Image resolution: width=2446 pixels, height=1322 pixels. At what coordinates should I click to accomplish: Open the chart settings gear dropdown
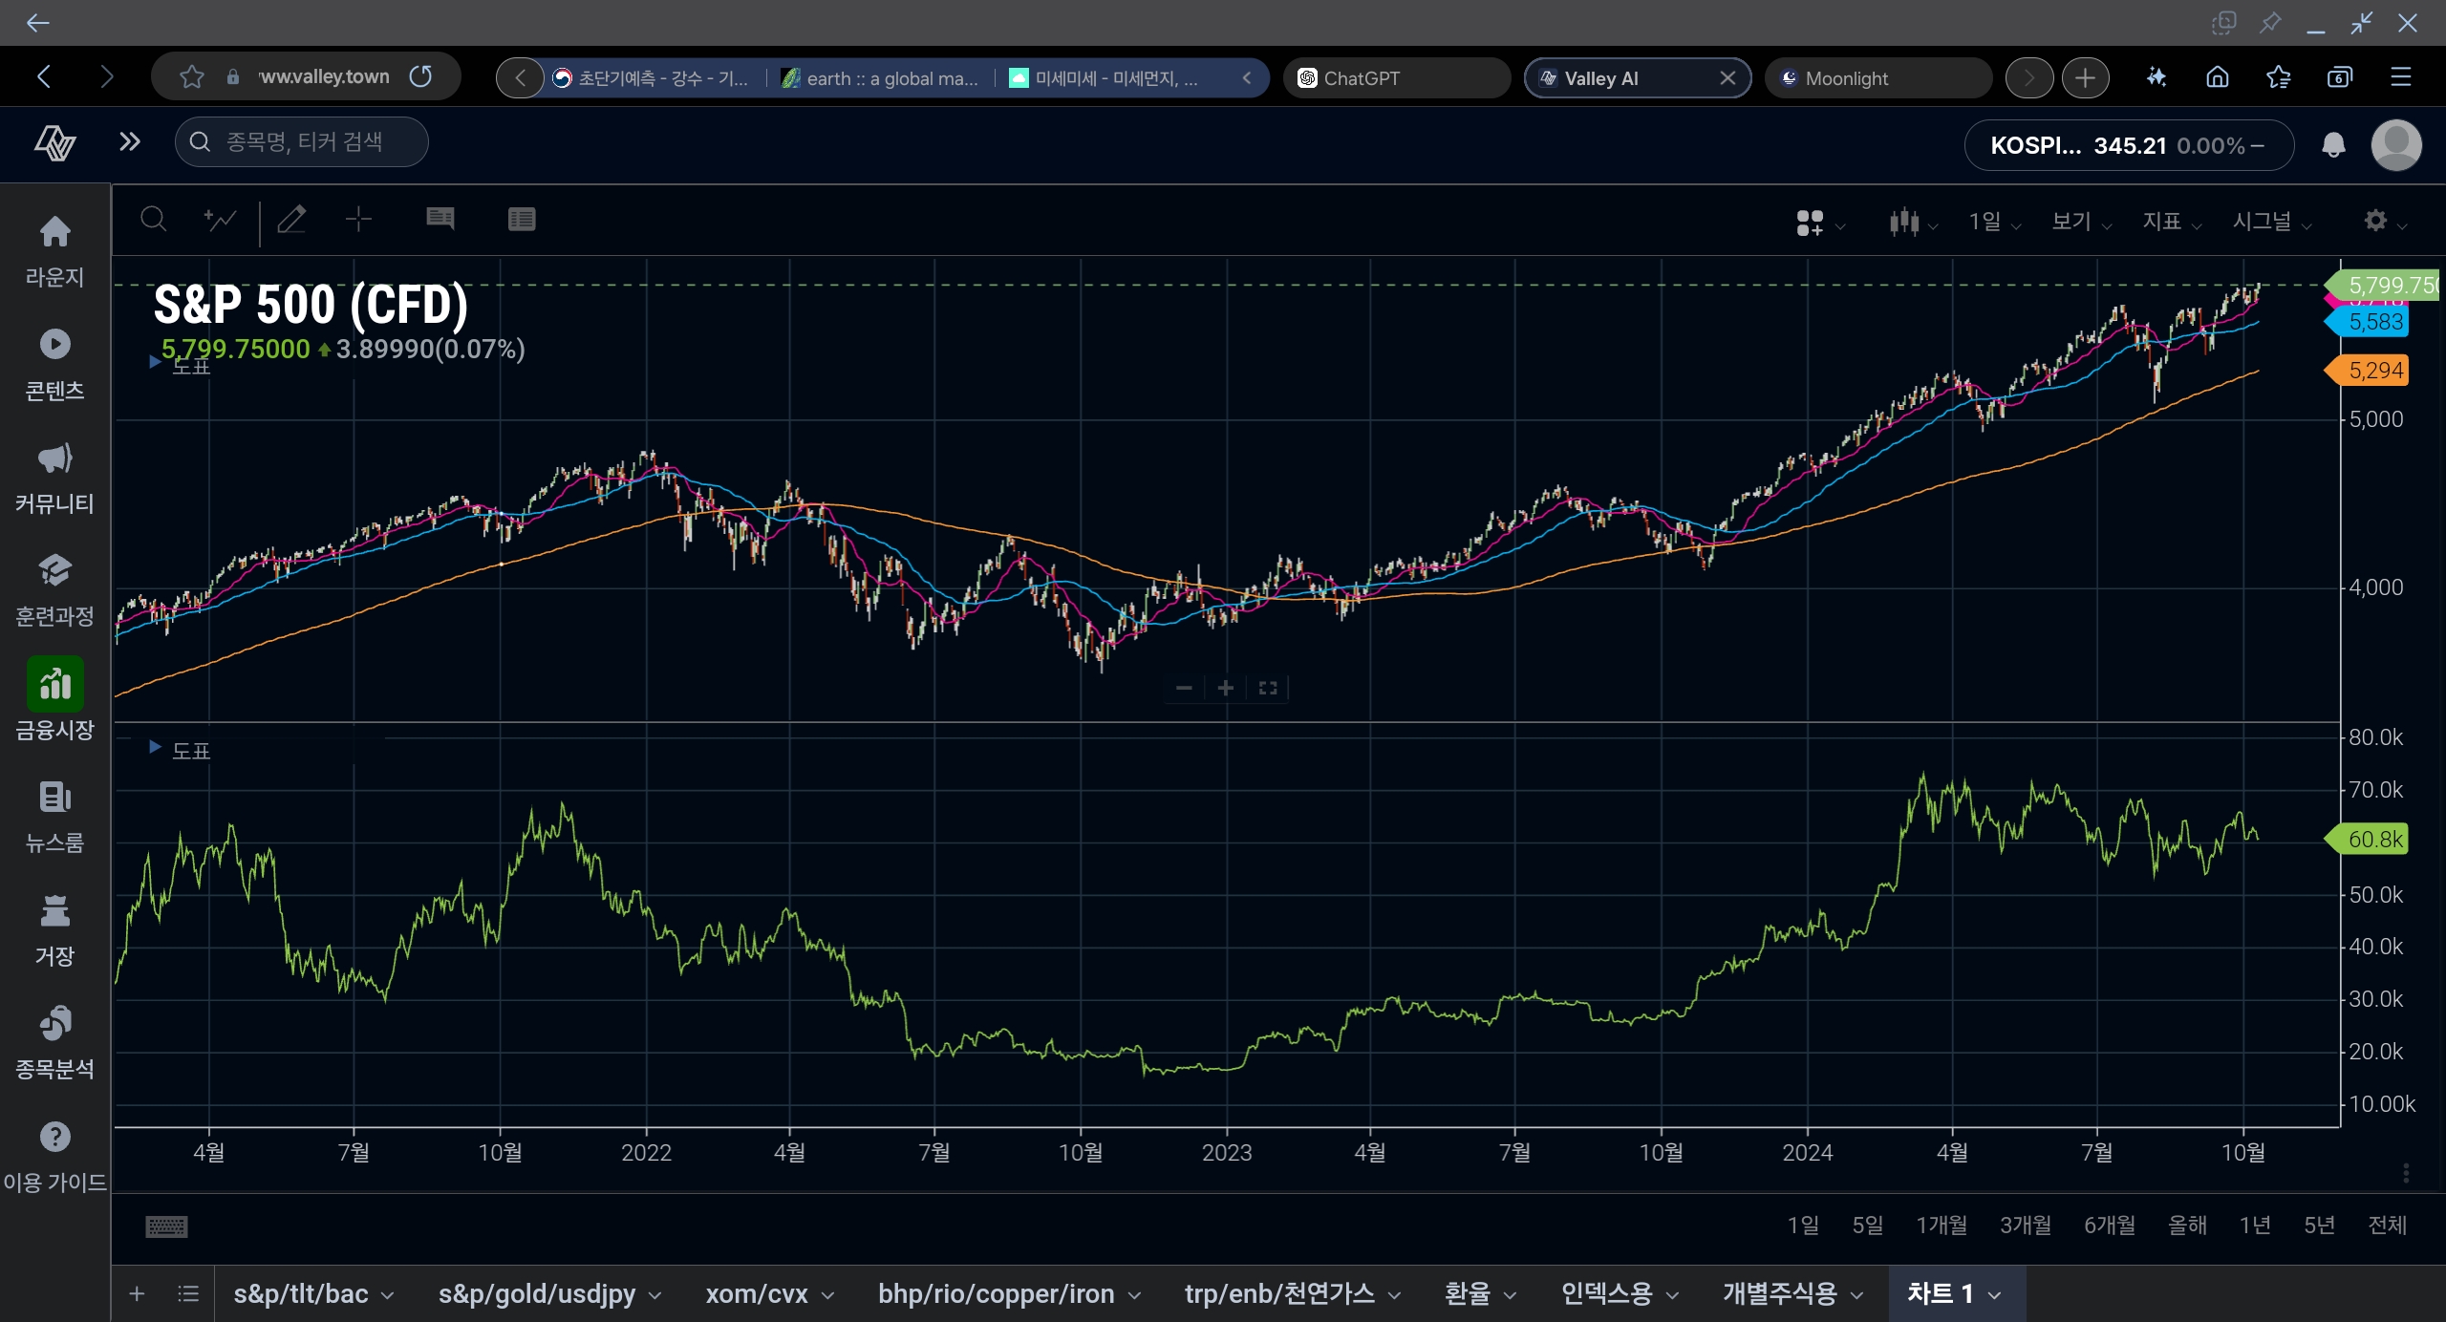click(2385, 223)
